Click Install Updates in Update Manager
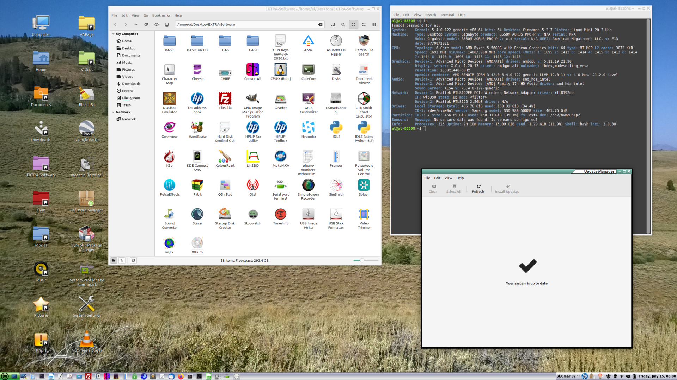 (507, 189)
